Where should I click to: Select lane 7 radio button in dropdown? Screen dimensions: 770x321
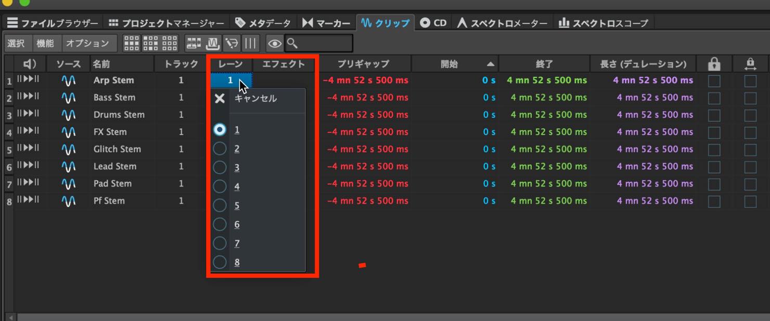(x=220, y=243)
